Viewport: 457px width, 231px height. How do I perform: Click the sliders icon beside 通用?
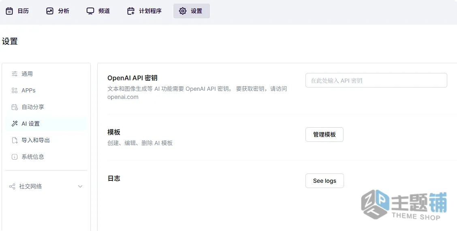coord(15,74)
